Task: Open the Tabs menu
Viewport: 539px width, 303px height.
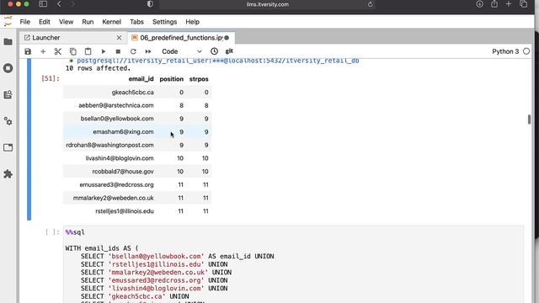Action: [136, 22]
